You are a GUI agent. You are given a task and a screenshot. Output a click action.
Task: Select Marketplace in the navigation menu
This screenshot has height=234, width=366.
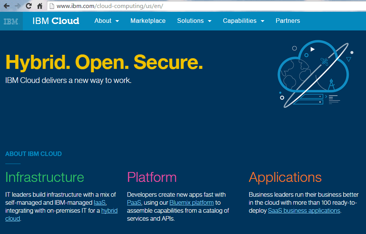148,21
